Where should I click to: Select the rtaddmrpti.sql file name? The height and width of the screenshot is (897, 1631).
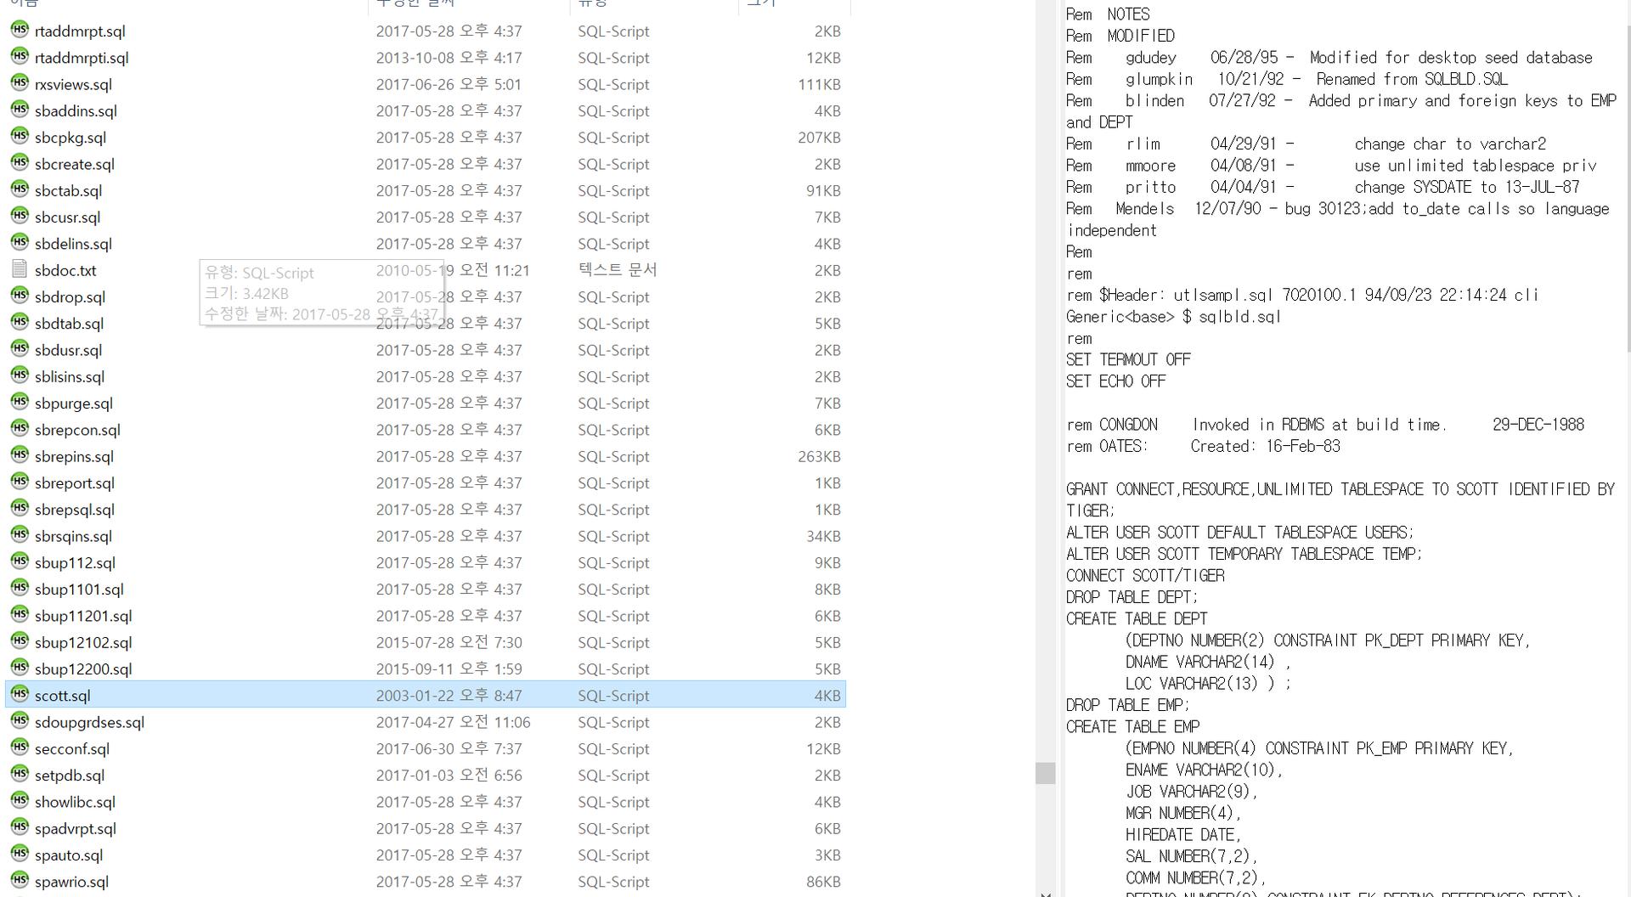point(82,58)
